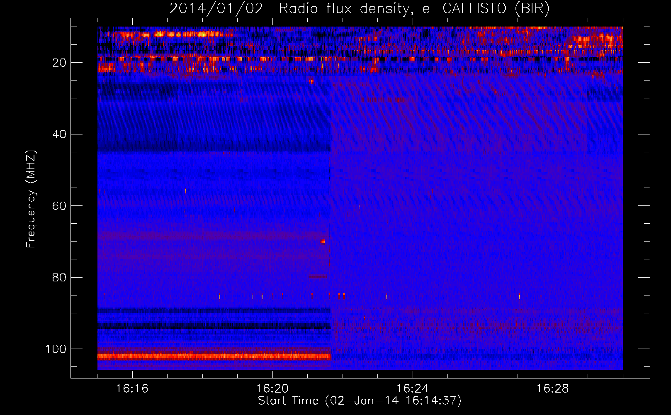Click the 16:20 time tick label
Image resolution: width=671 pixels, height=415 pixels.
coord(272,388)
